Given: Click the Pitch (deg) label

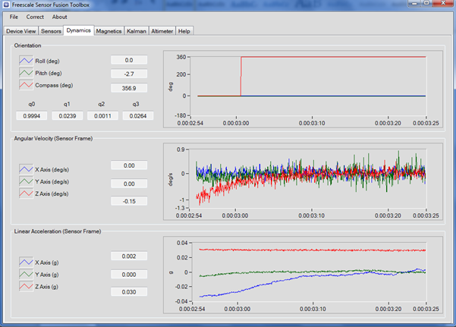Looking at the screenshot, I should tap(49, 73).
